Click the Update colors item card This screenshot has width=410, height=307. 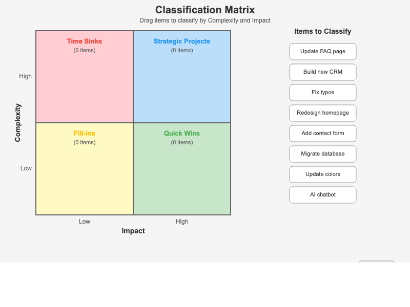[322, 174]
